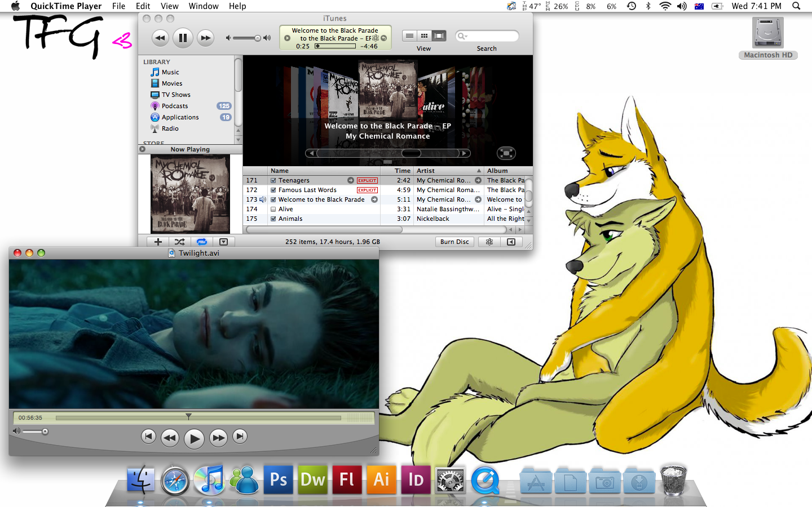Click the add playlist plus button
This screenshot has height=507, width=812.
pos(158,242)
